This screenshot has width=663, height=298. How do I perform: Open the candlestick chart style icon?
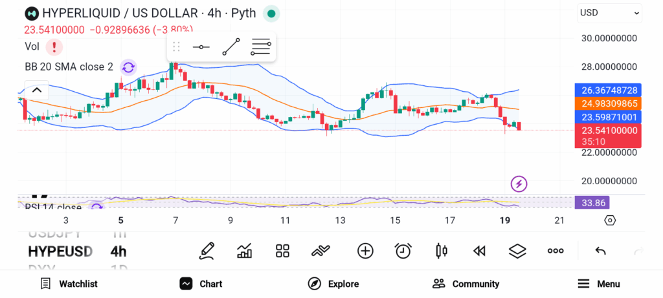point(442,251)
